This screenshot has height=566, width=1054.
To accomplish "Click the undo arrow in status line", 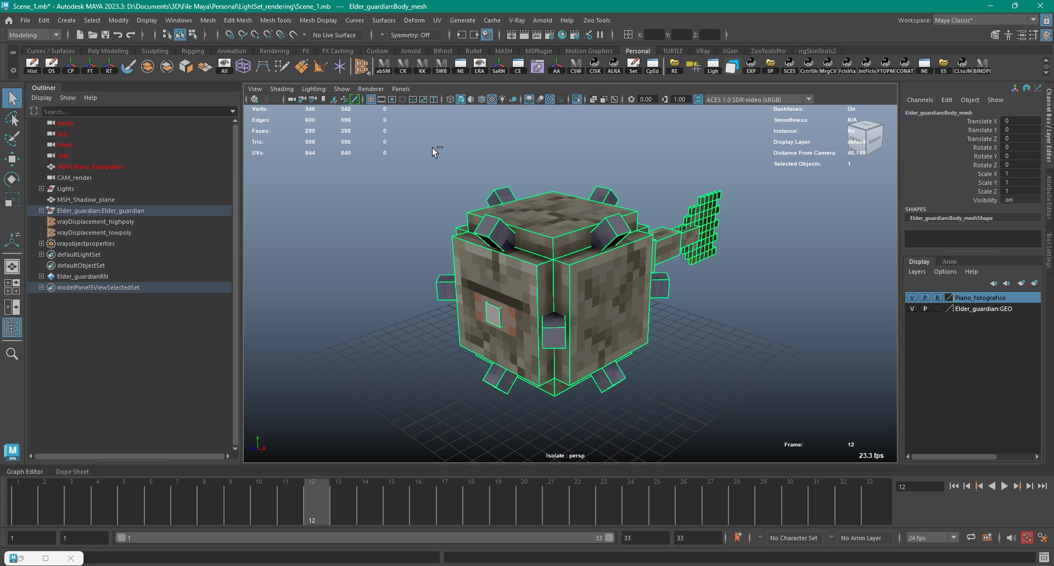I will (118, 35).
